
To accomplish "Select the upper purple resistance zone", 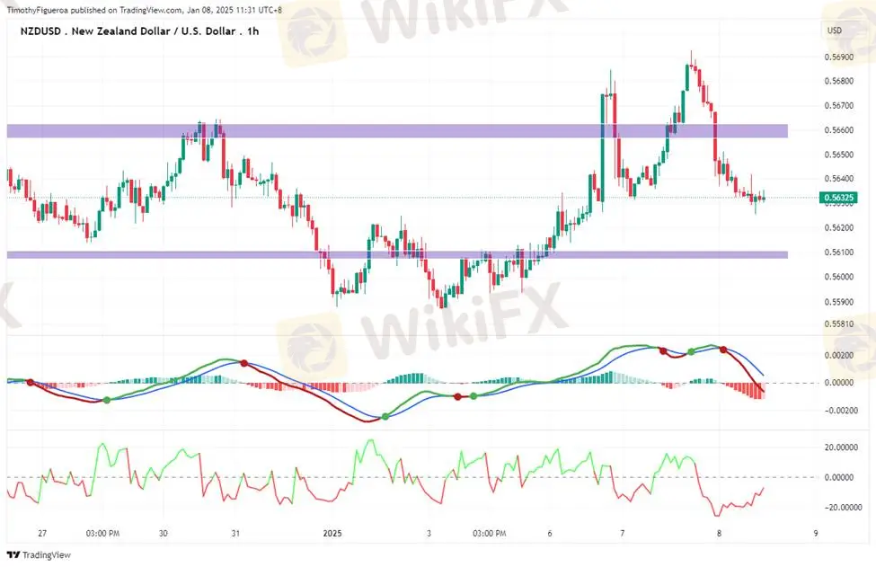I will click(x=397, y=130).
